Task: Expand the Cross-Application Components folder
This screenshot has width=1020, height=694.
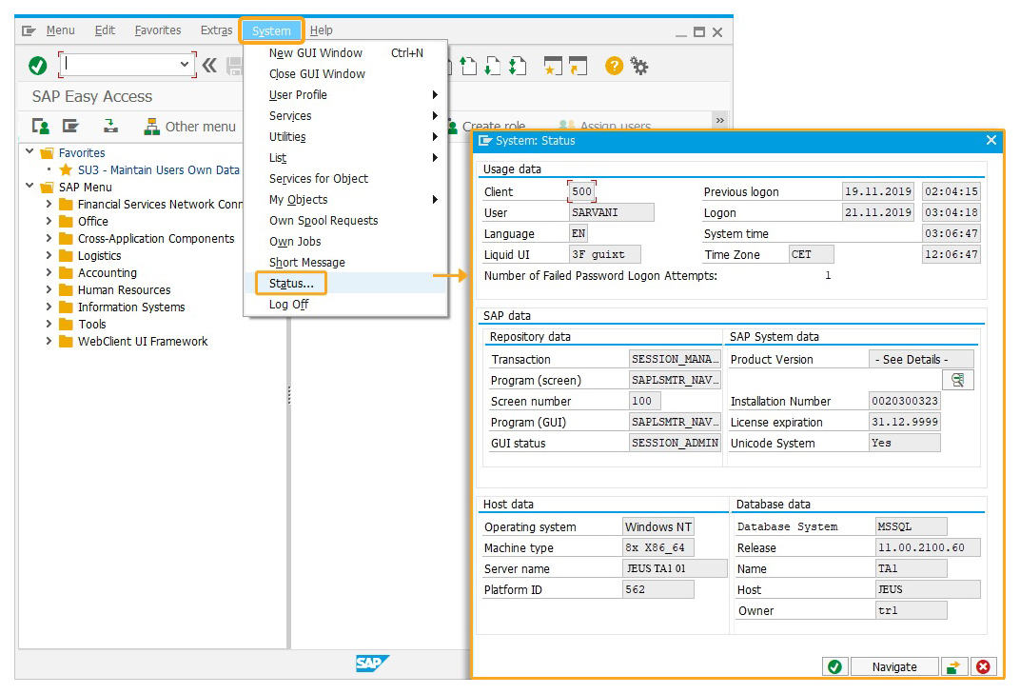Action: tap(49, 238)
